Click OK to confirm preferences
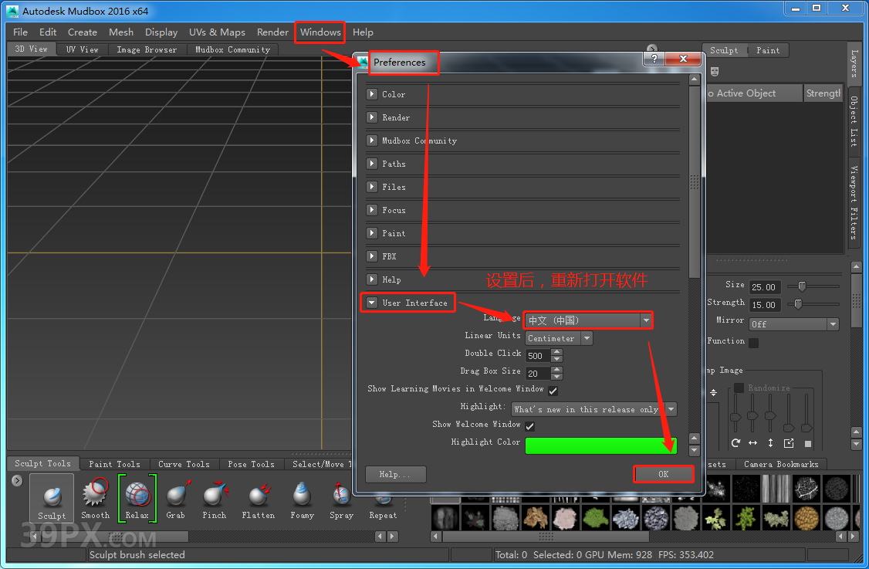 pyautogui.click(x=663, y=474)
